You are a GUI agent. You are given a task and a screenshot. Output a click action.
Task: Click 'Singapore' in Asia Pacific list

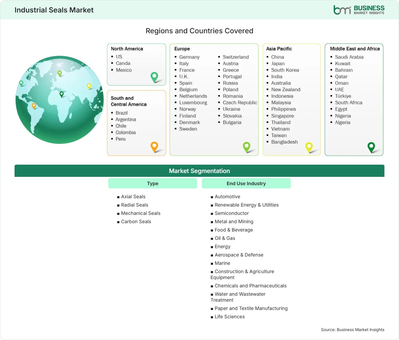click(x=282, y=116)
